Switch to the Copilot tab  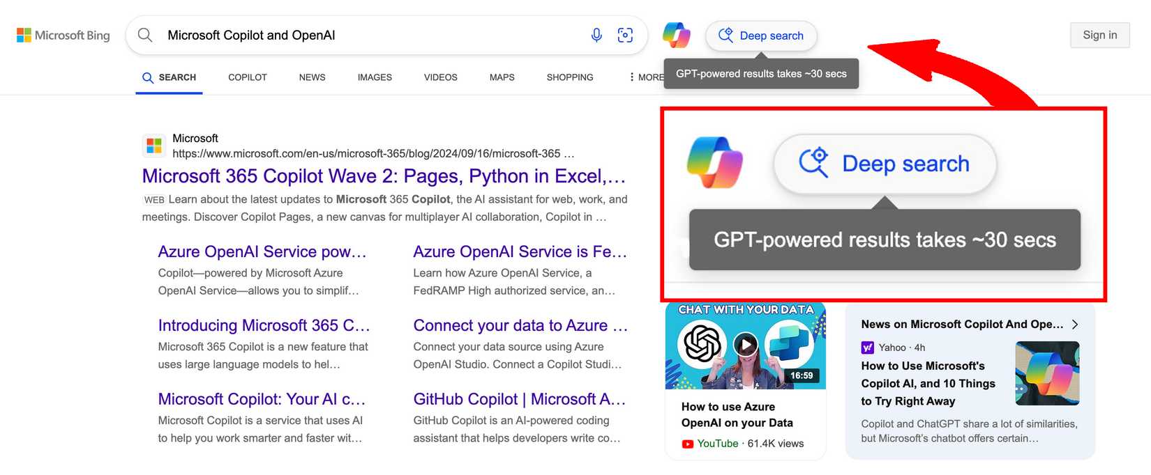[x=248, y=77]
